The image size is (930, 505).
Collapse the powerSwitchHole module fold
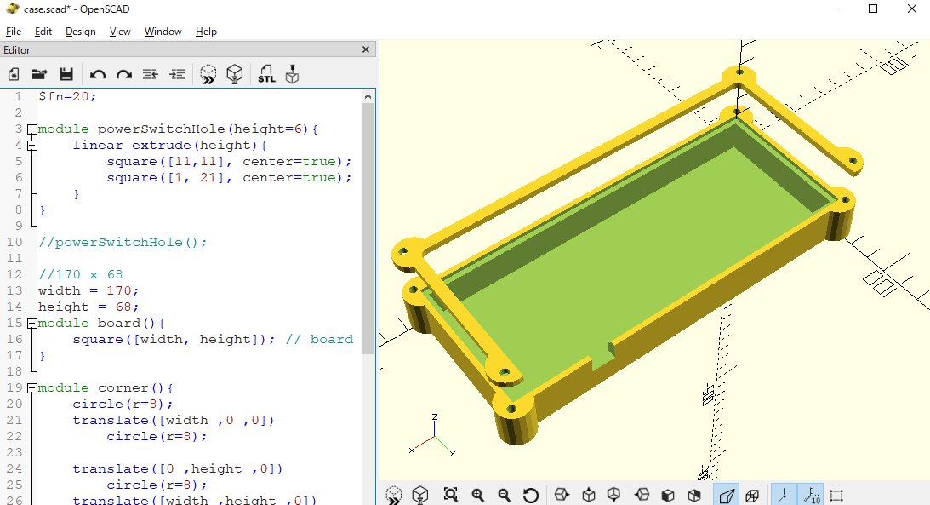click(32, 129)
